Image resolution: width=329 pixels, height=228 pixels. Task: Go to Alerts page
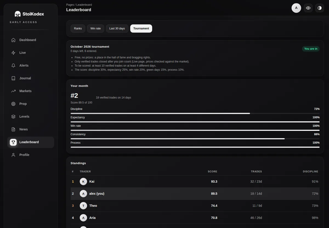coord(31,65)
